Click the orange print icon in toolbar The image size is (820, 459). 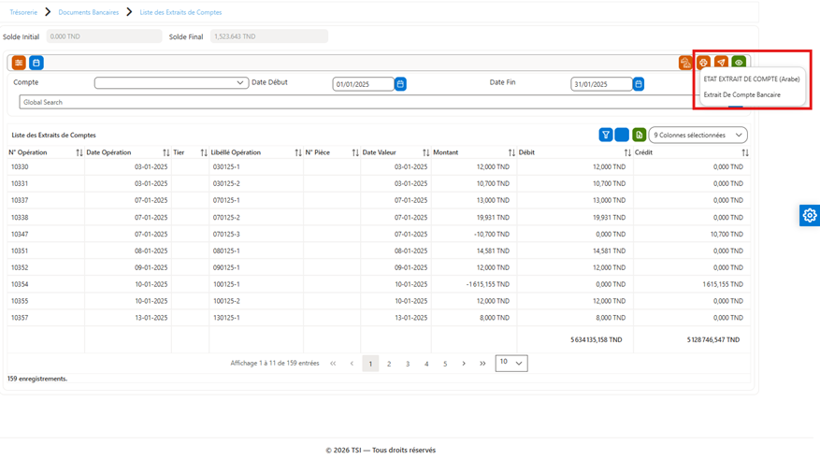703,63
